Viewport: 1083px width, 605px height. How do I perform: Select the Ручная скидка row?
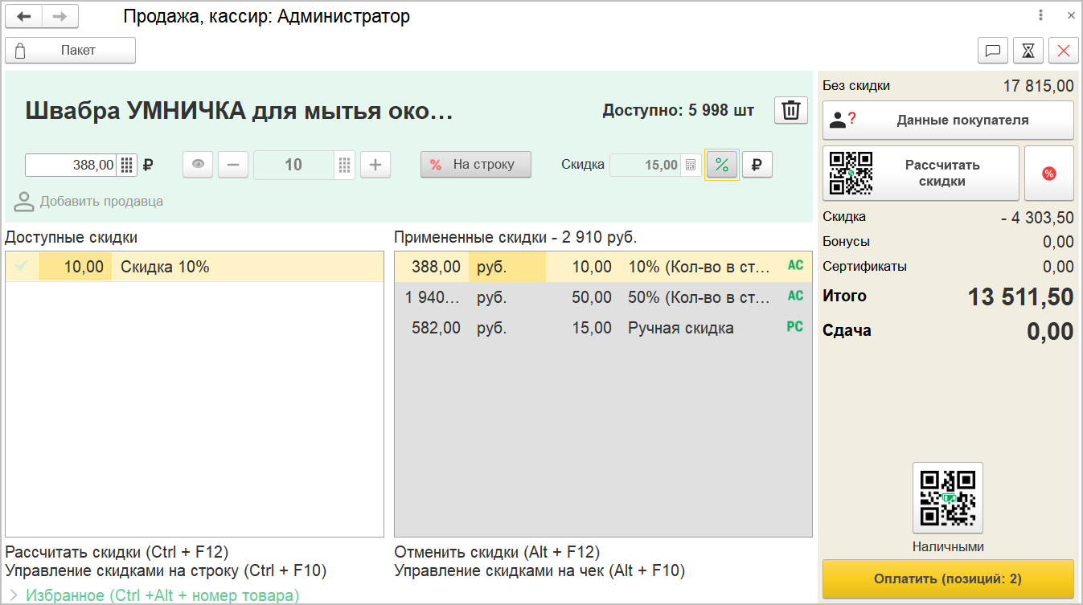click(x=603, y=328)
